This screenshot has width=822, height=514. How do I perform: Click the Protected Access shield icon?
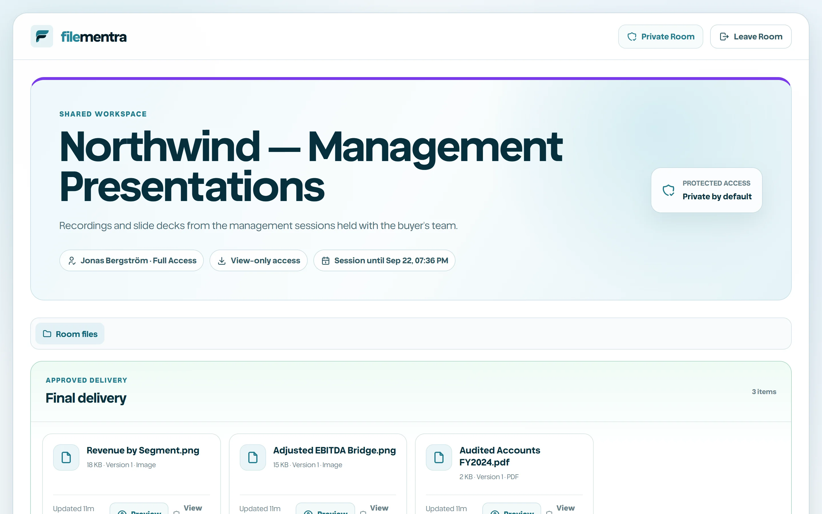point(668,190)
